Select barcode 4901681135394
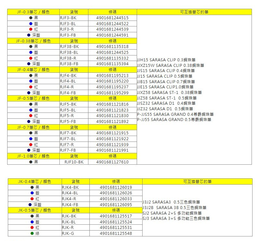 [x=113, y=64]
